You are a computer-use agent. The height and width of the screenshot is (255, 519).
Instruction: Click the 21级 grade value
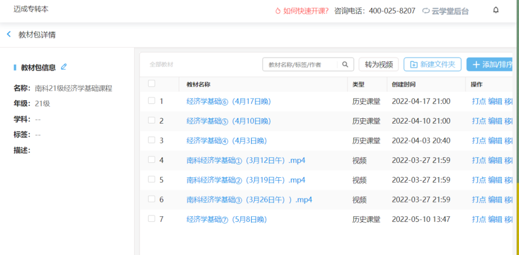(42, 104)
